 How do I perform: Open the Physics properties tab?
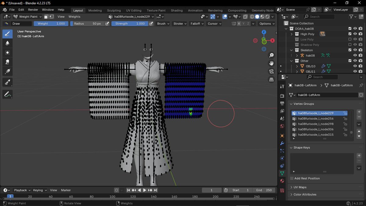(282, 158)
